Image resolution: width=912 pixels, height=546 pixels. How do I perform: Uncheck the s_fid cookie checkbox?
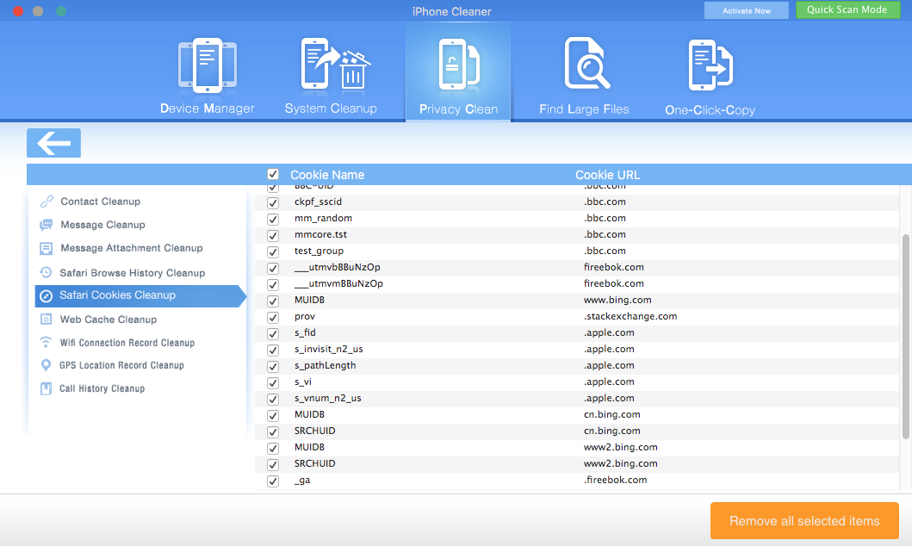pos(273,334)
